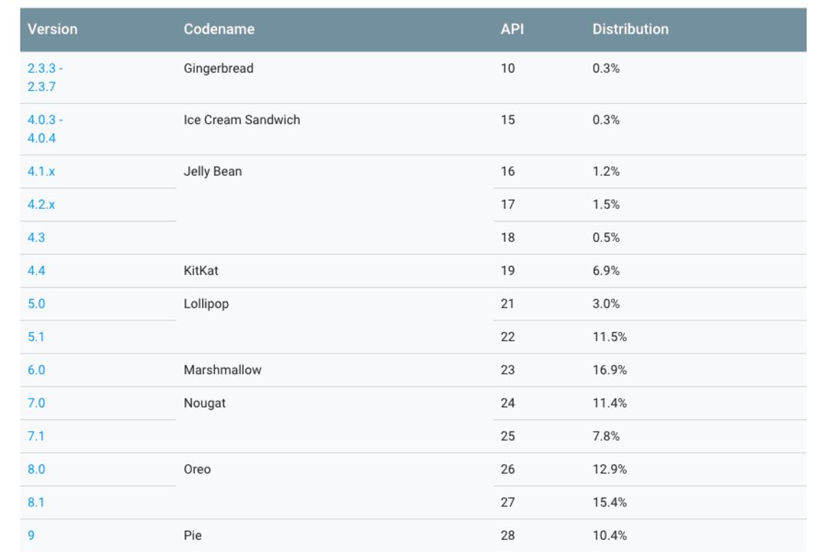Select the 6.0 Marshmallow version link
Image resolution: width=826 pixels, height=560 pixels.
click(37, 370)
